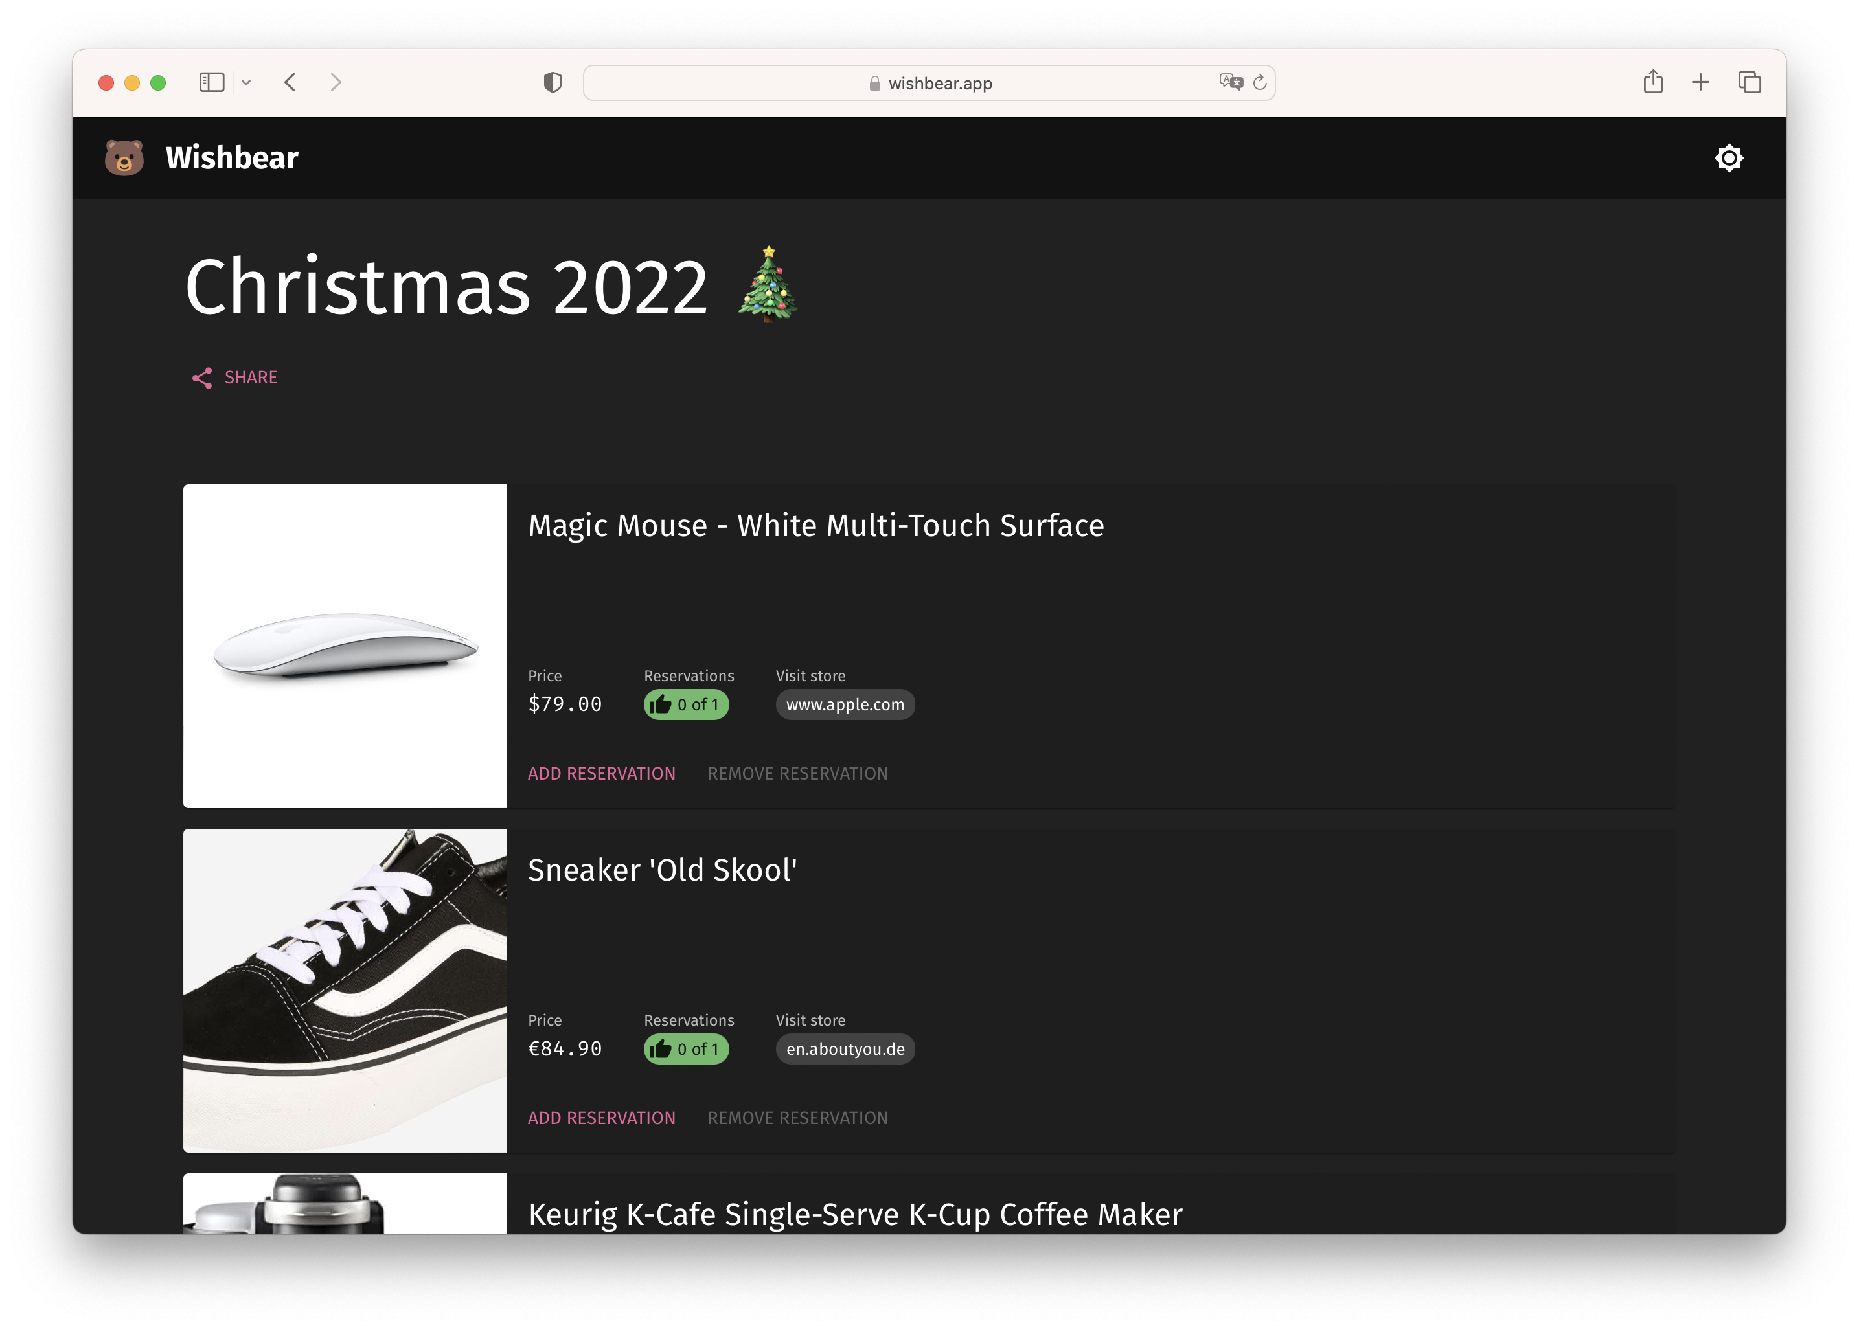Image resolution: width=1859 pixels, height=1330 pixels.
Task: Click the wishbear.app address bar
Action: 928,83
